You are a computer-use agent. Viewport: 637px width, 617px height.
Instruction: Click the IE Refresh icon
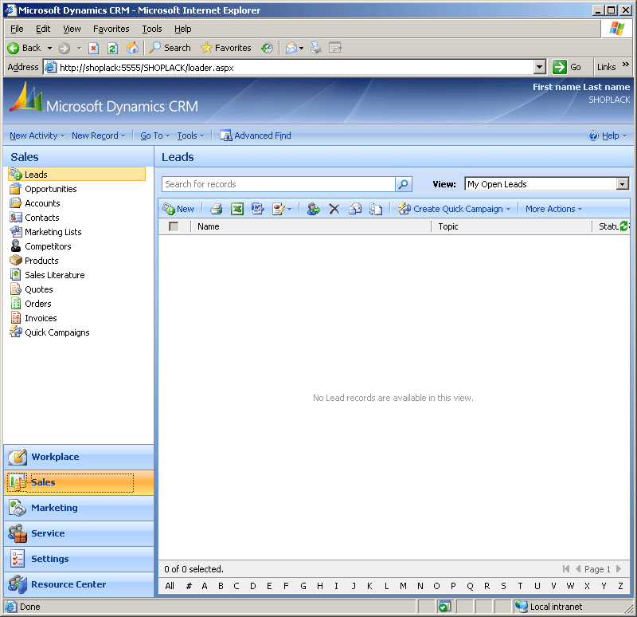point(112,49)
